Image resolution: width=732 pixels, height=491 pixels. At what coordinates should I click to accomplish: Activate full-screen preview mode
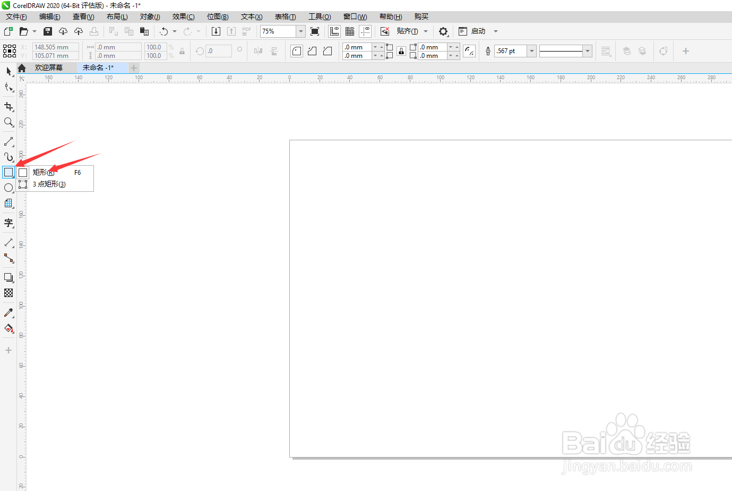coord(315,31)
